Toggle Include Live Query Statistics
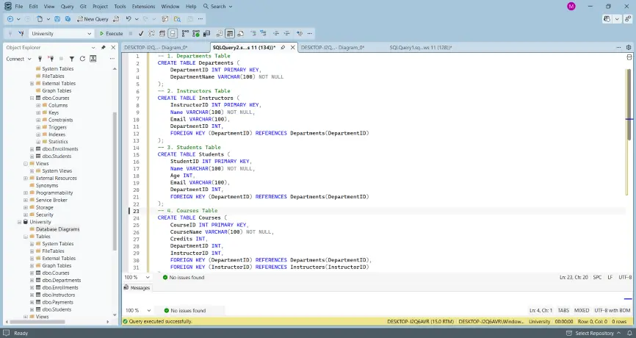Viewport: 636px width, 338px height. pos(196,34)
